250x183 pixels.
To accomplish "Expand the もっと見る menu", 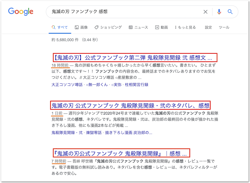I will 185,27.
